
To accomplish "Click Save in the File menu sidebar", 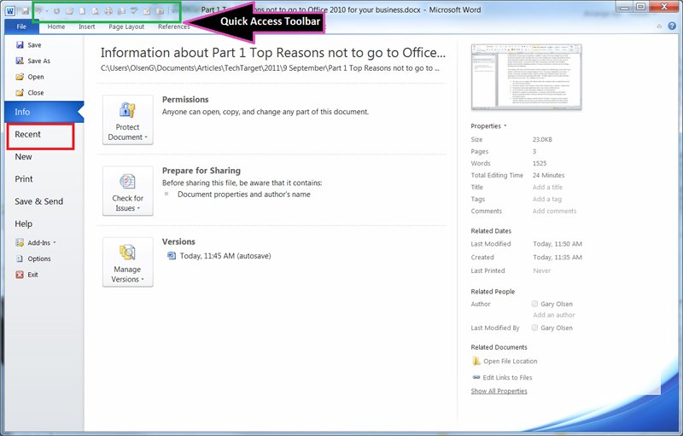I will (29, 45).
